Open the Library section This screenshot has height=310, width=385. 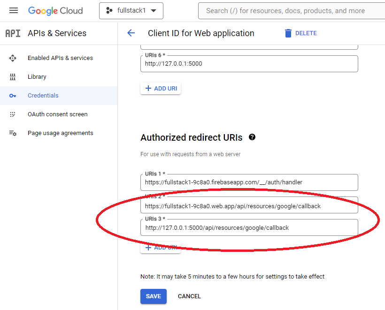37,76
